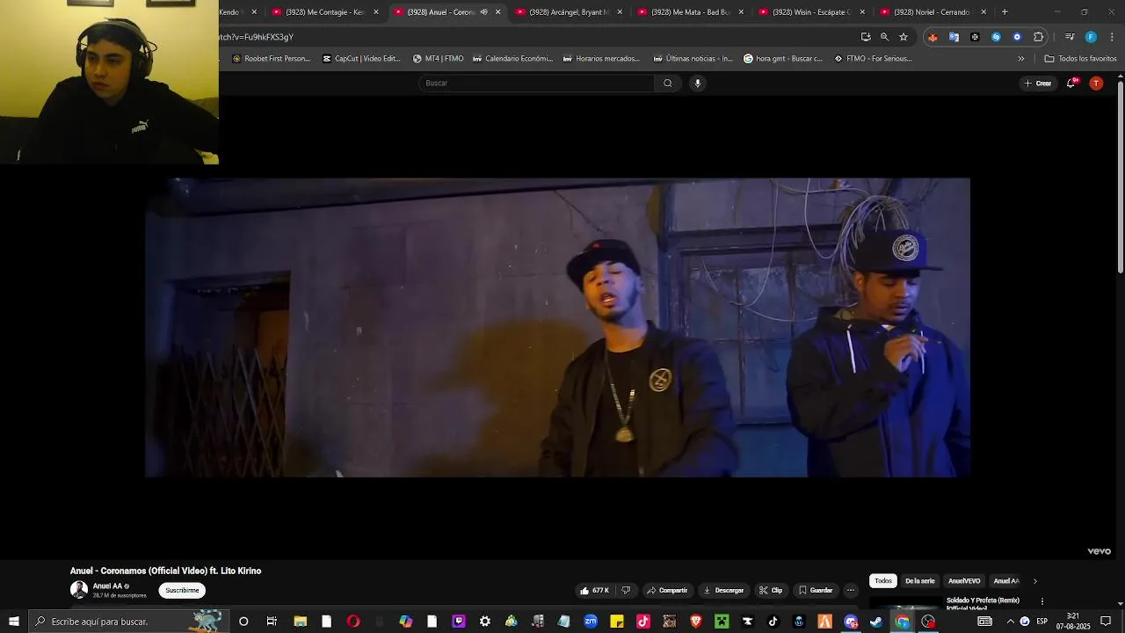Viewport: 1125px width, 633px height.
Task: Open the YouTube account avatar menu
Action: pos(1095,83)
